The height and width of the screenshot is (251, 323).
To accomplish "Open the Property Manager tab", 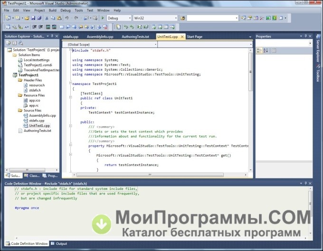I will click(50, 176).
